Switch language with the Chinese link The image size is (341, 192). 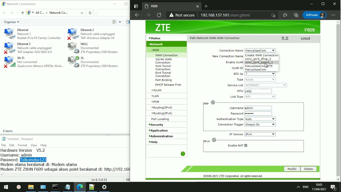(x=285, y=38)
